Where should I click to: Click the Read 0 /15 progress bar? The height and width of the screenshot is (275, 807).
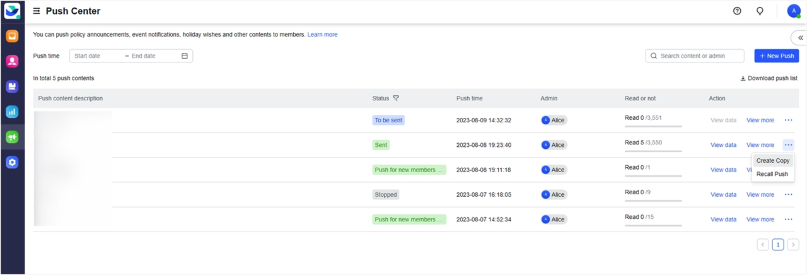point(653,226)
